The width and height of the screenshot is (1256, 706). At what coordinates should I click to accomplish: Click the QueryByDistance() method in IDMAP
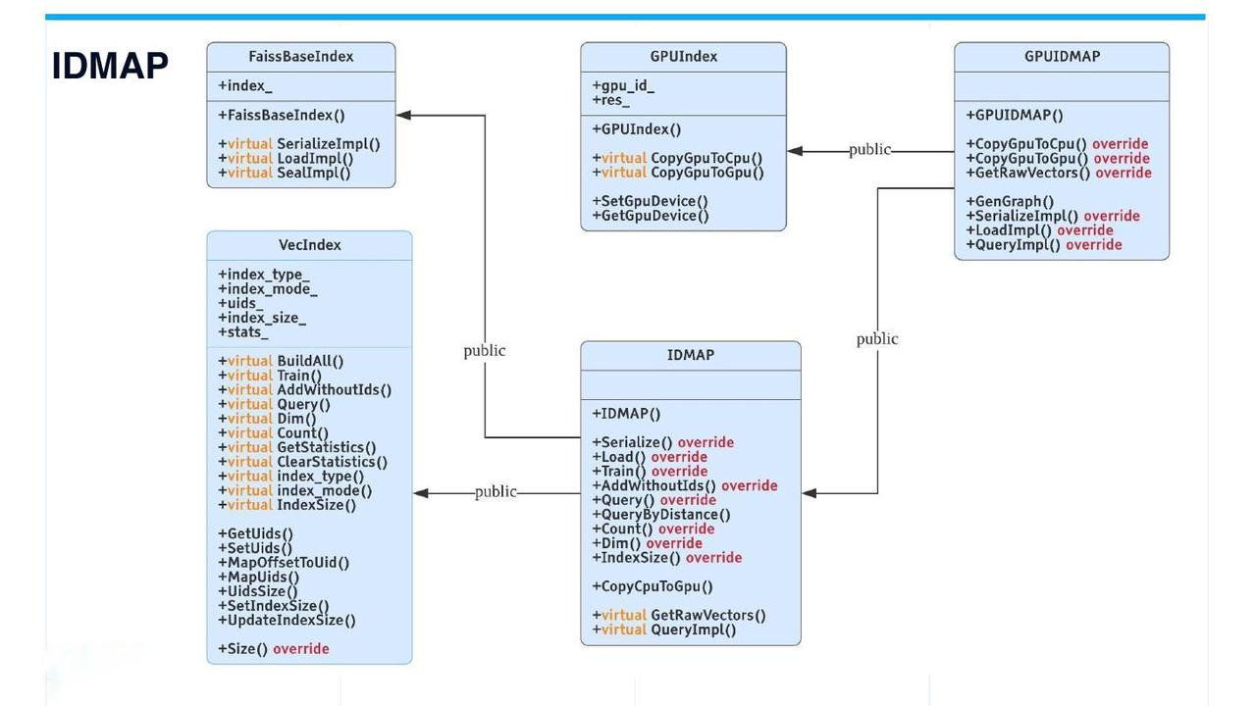[x=660, y=515]
